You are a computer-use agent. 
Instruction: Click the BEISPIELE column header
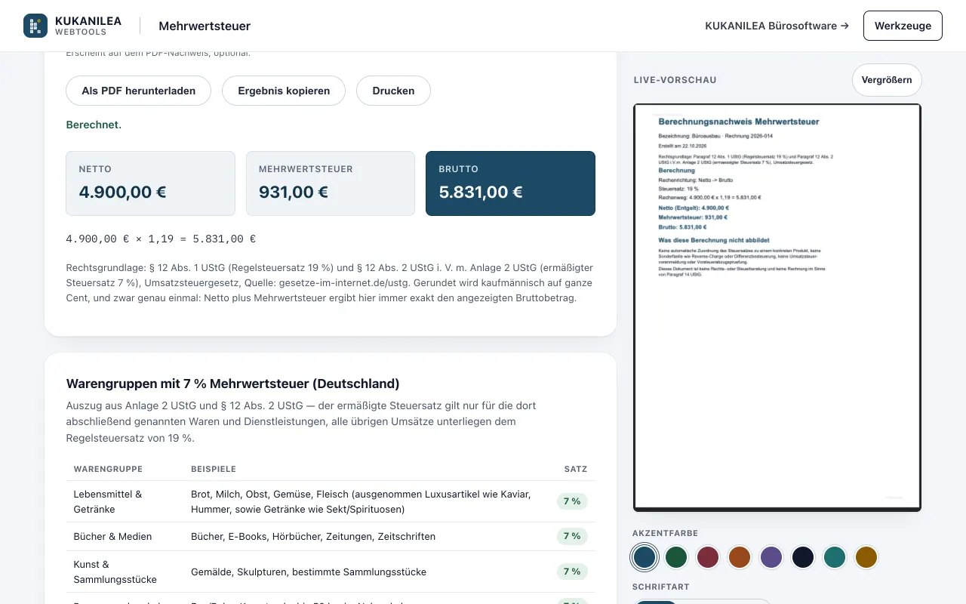coord(214,469)
